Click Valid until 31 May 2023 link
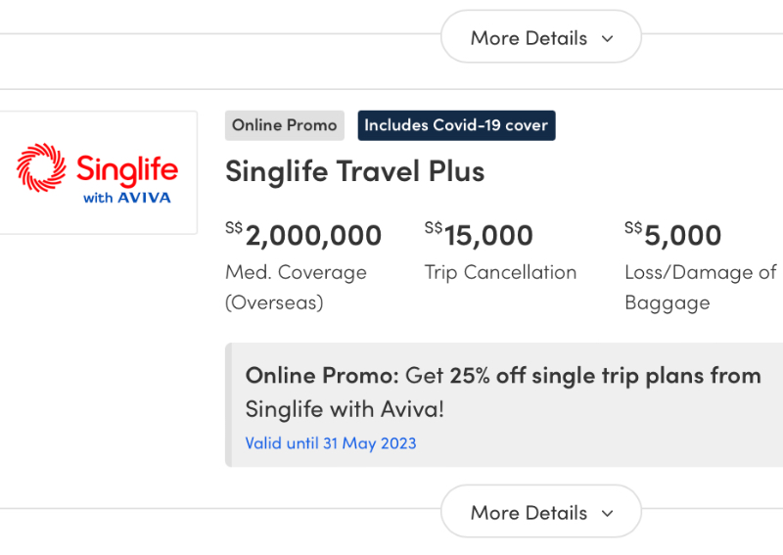The image size is (783, 555). point(331,443)
